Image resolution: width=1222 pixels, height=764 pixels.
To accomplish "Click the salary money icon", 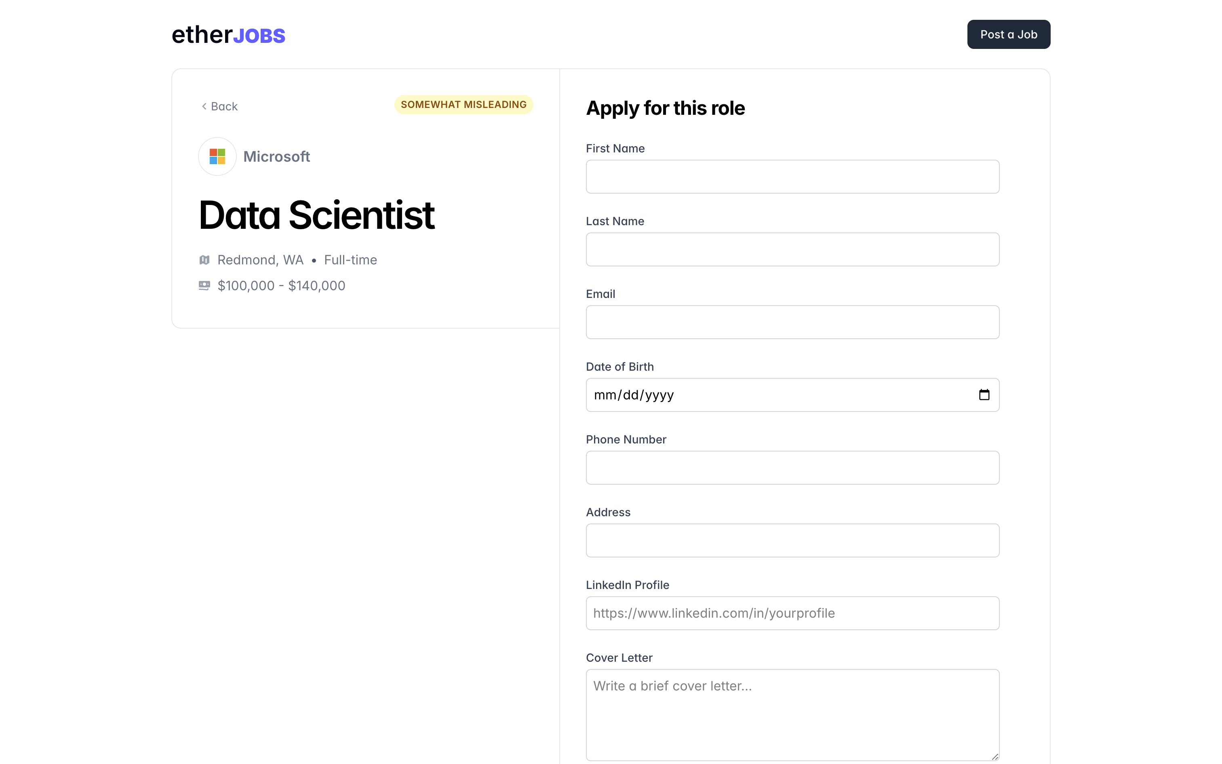I will (x=204, y=285).
